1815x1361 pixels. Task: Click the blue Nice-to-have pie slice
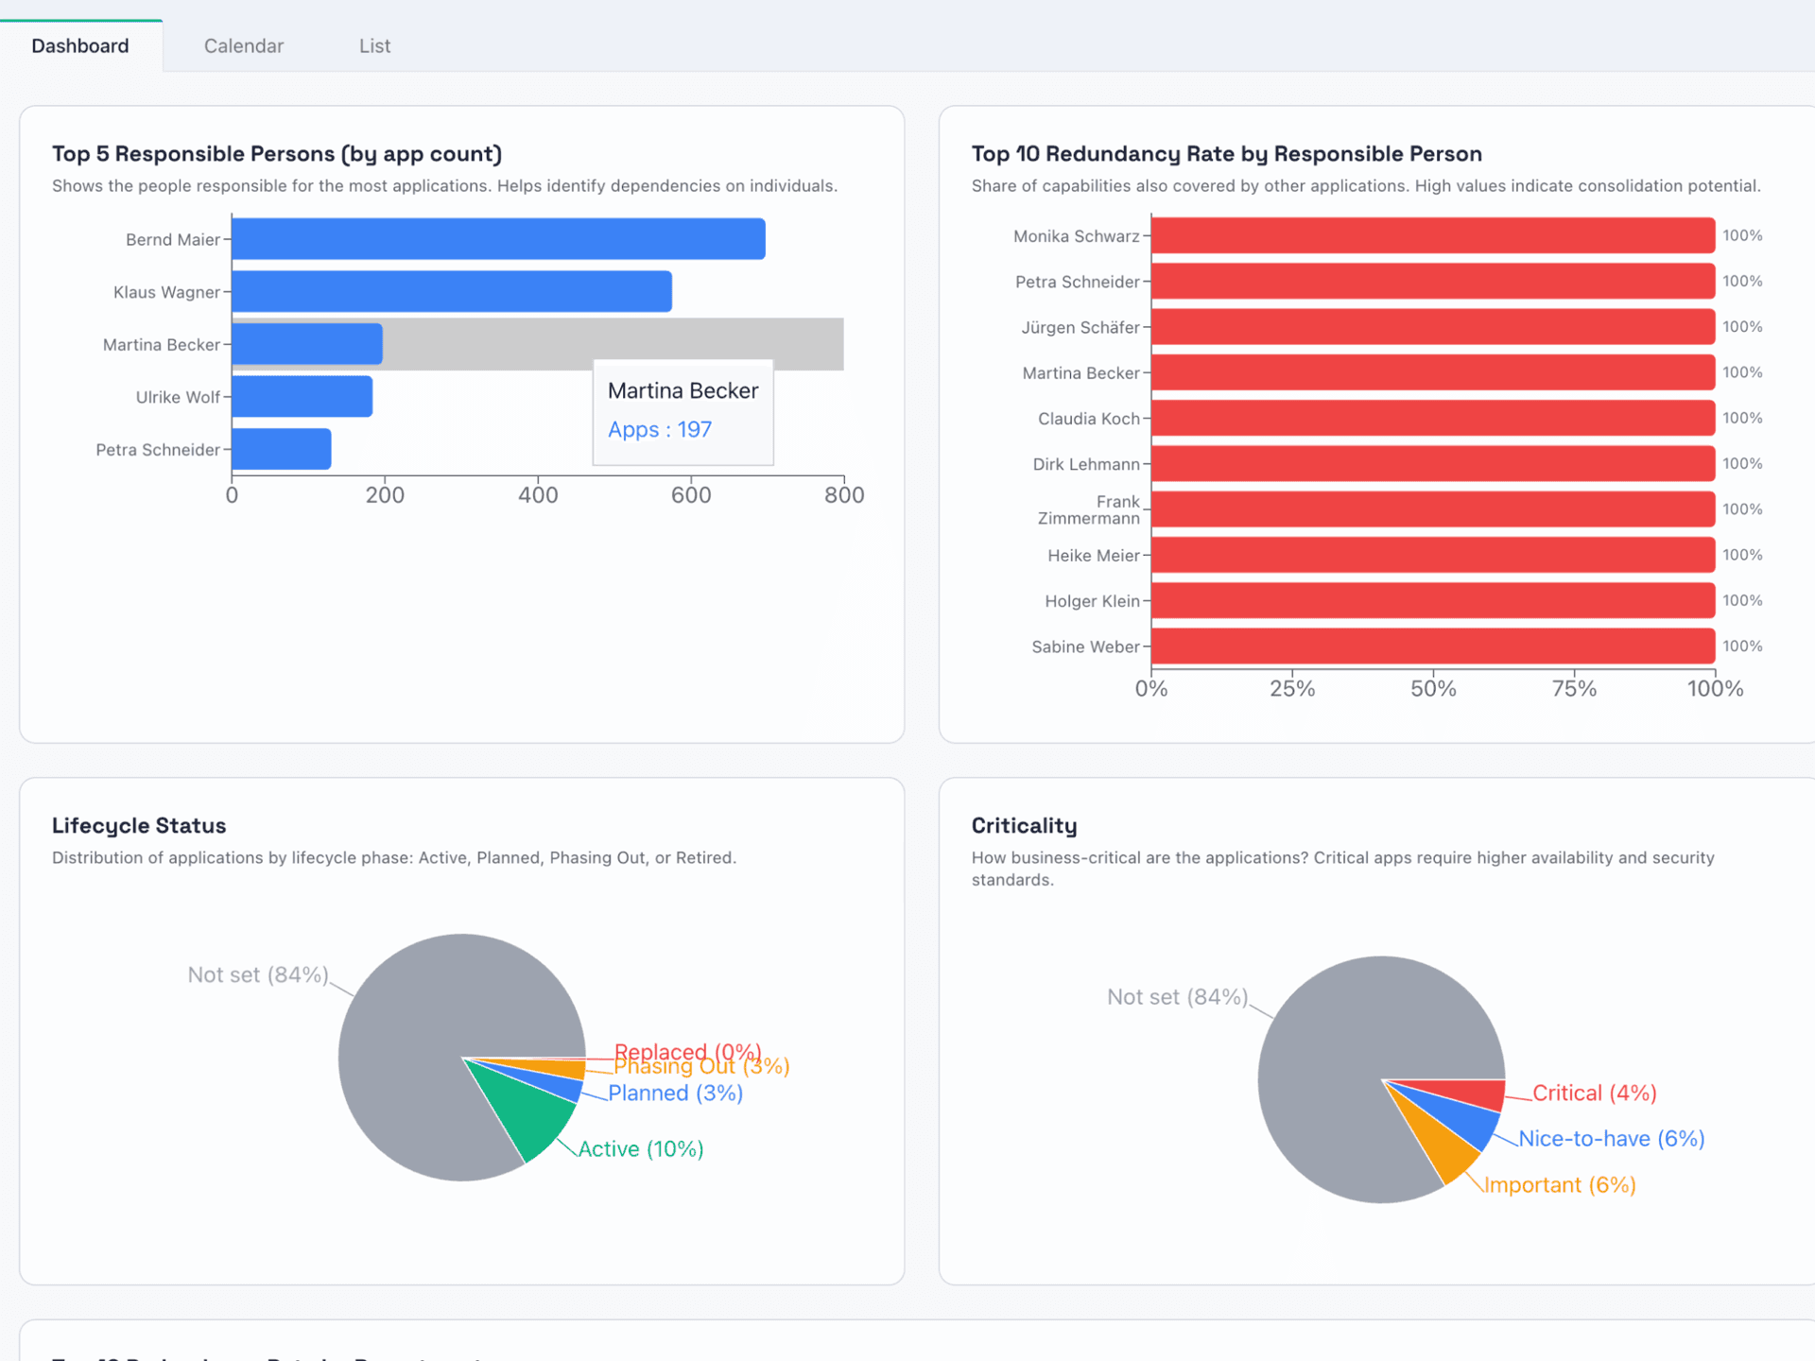[1465, 1121]
